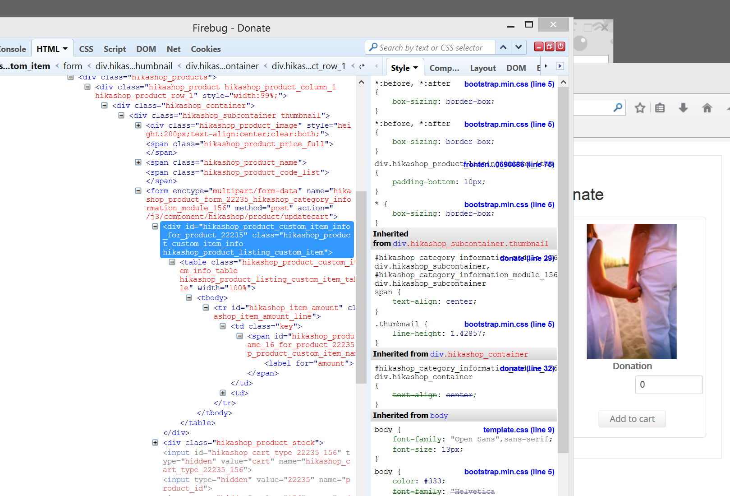This screenshot has height=496, width=730.
Task: Open template.css (line 9) source link
Action: click(519, 430)
